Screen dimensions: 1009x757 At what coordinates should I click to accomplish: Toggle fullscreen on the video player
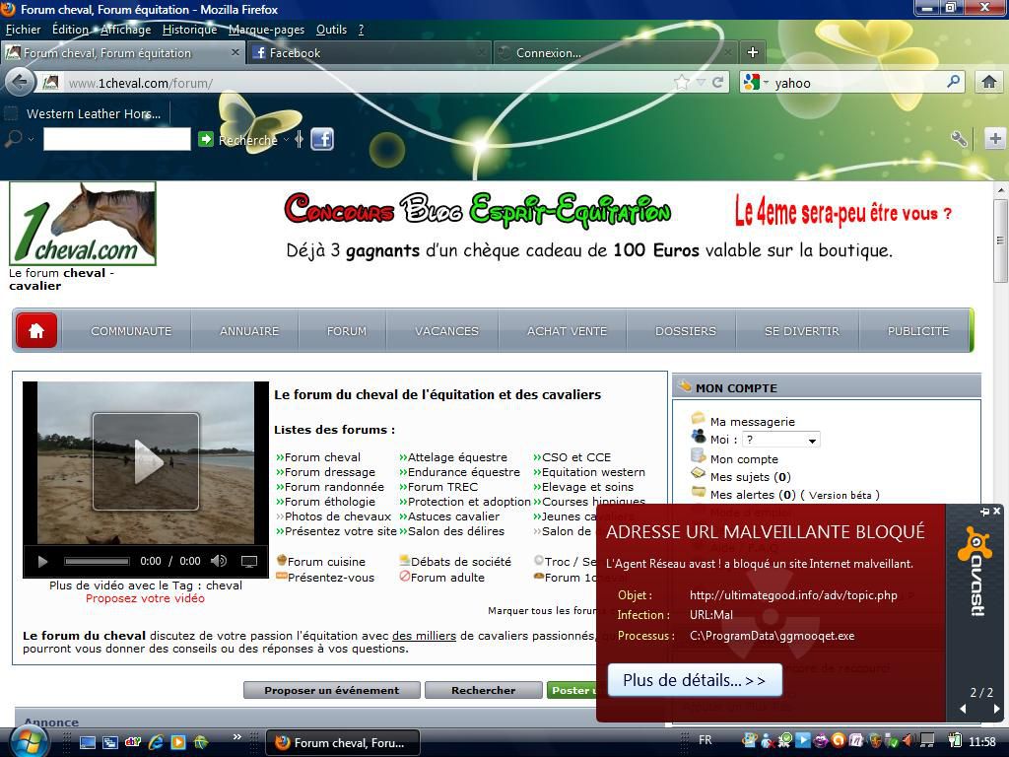[249, 561]
